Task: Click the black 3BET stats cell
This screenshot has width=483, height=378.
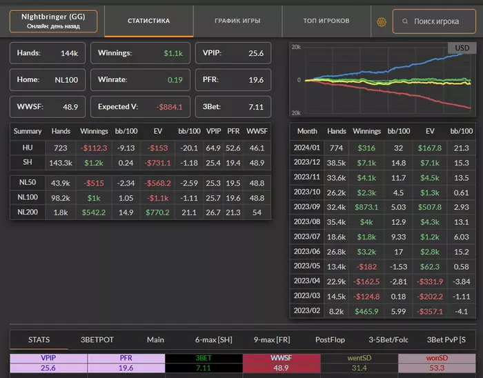Action: pos(204,363)
